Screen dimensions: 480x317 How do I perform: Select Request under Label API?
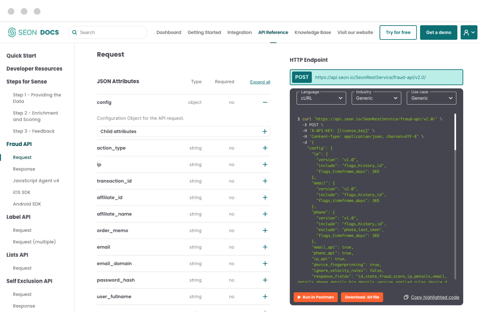[22, 230]
